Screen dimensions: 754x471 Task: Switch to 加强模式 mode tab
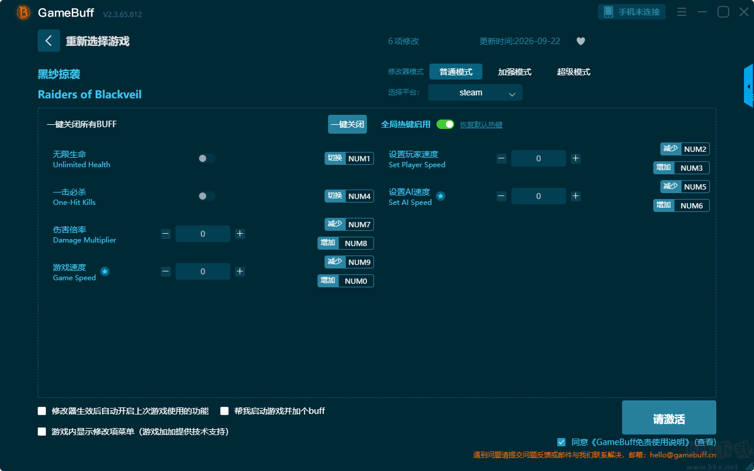coord(515,72)
